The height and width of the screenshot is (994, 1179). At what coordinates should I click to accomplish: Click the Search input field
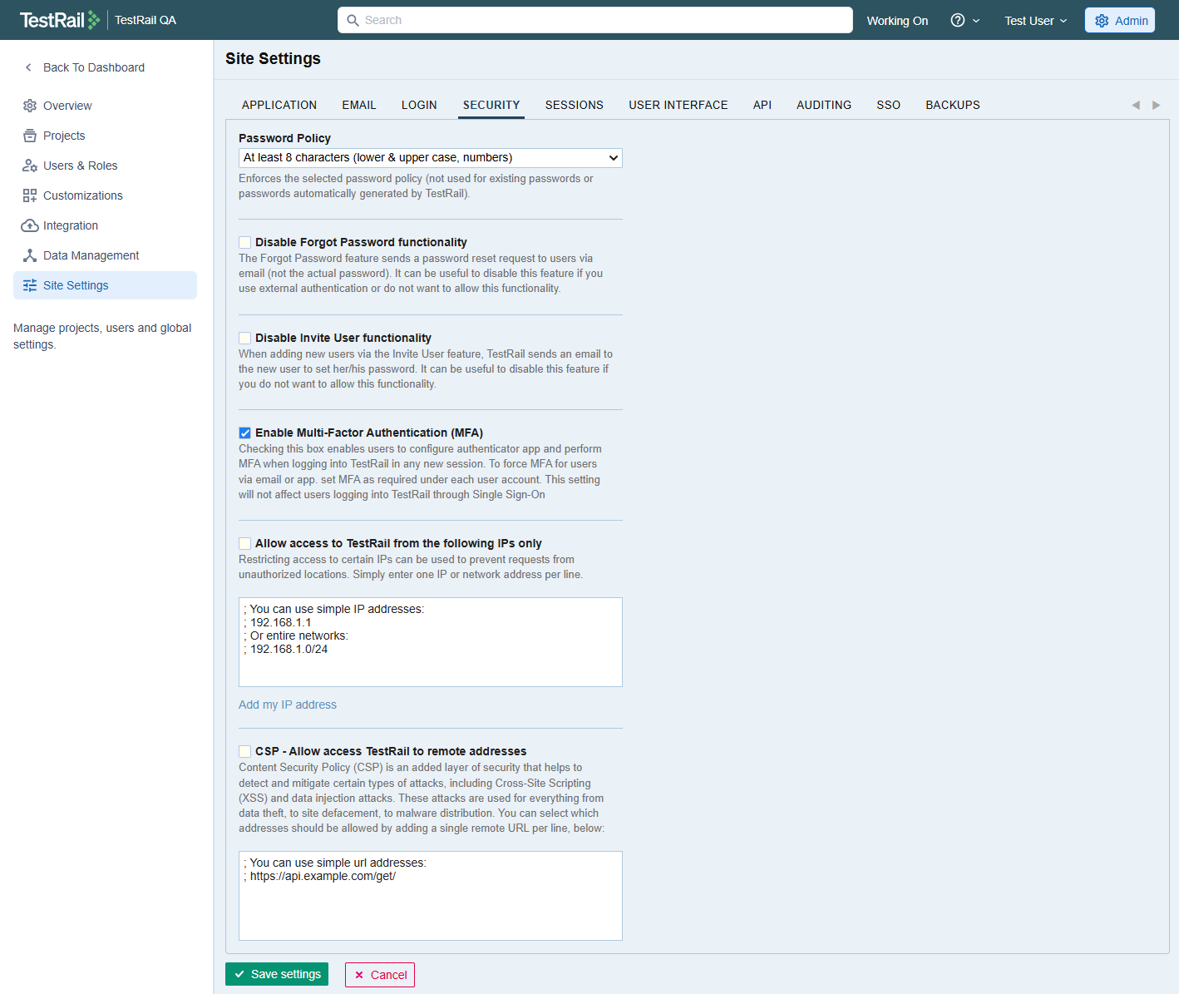594,20
